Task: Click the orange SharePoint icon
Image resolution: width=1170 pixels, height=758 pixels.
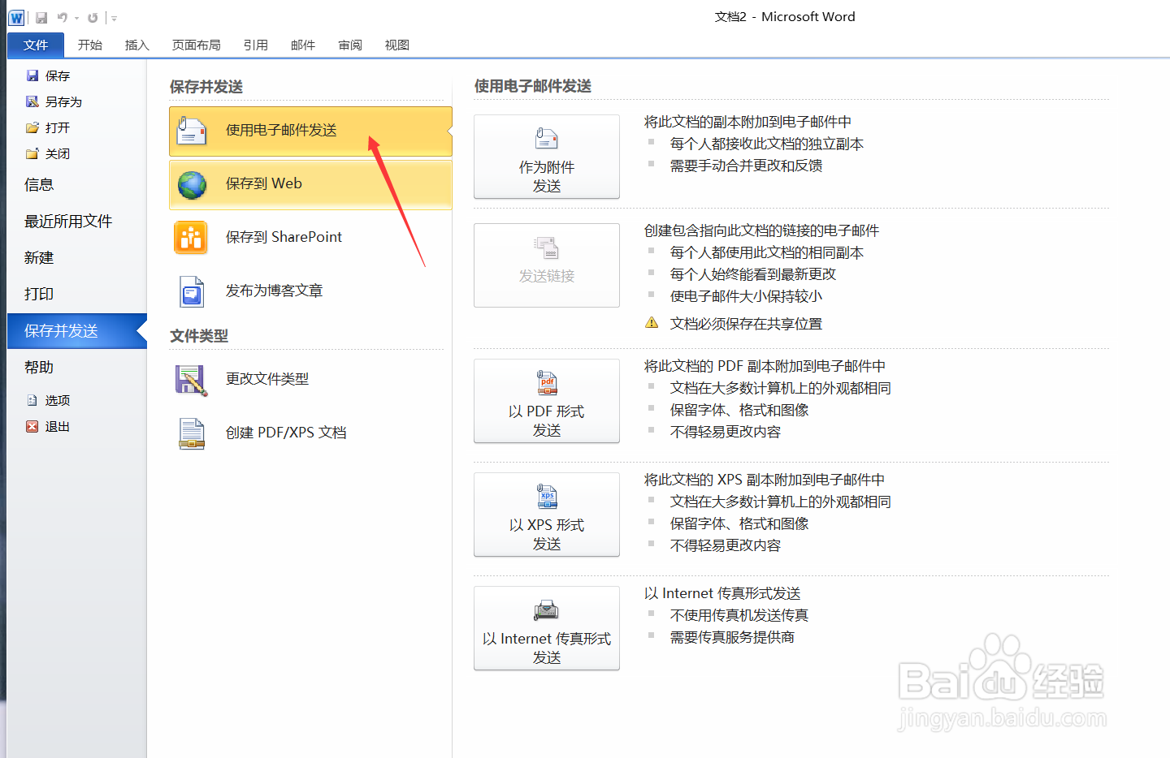Action: [x=192, y=238]
